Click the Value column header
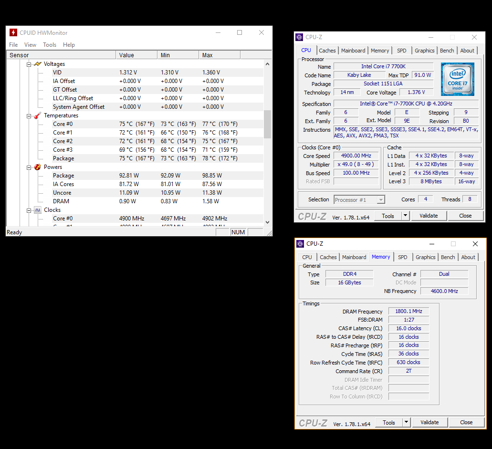Image resolution: width=492 pixels, height=449 pixels. pos(136,55)
